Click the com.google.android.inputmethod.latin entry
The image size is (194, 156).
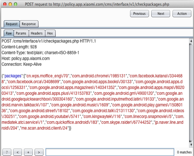(x=115, y=99)
